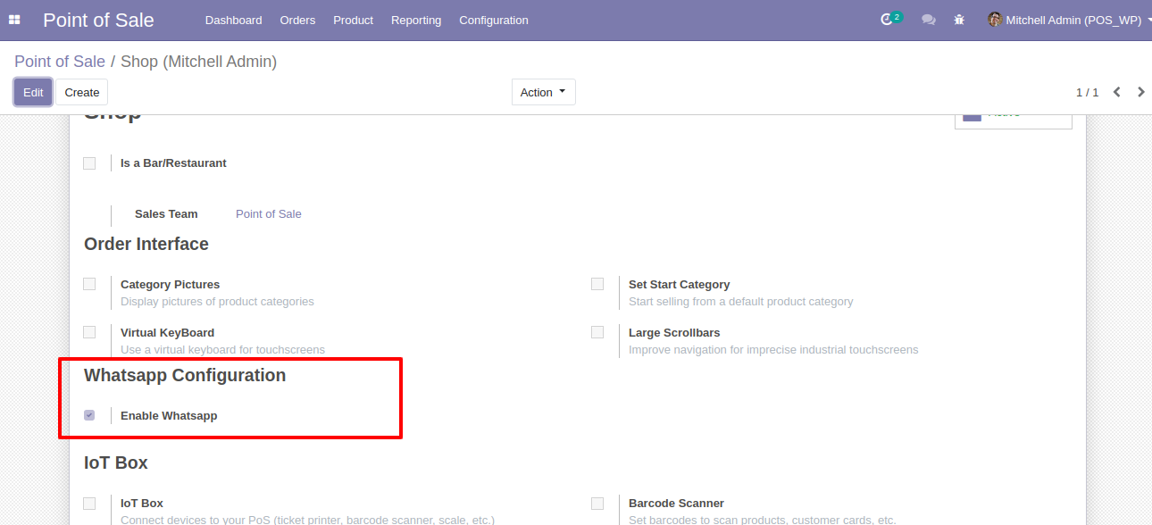
Task: Open the Reporting menu
Action: [x=416, y=20]
